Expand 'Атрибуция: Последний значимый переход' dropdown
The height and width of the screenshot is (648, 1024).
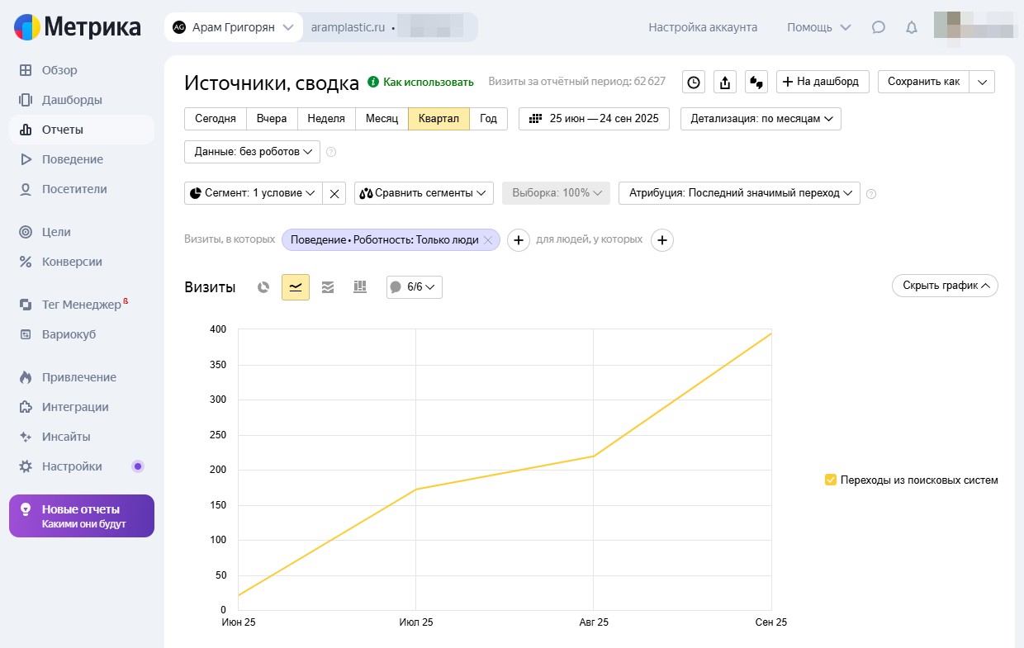pyautogui.click(x=739, y=193)
